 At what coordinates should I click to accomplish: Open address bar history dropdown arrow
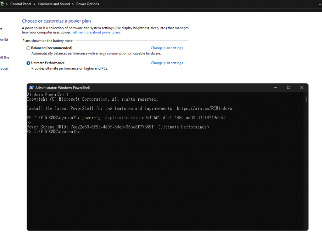click(320, 4)
